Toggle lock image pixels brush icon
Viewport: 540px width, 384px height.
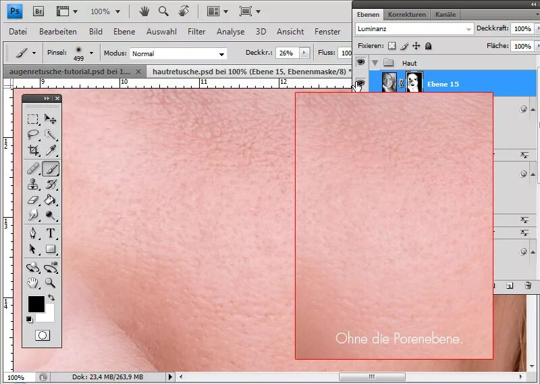404,46
